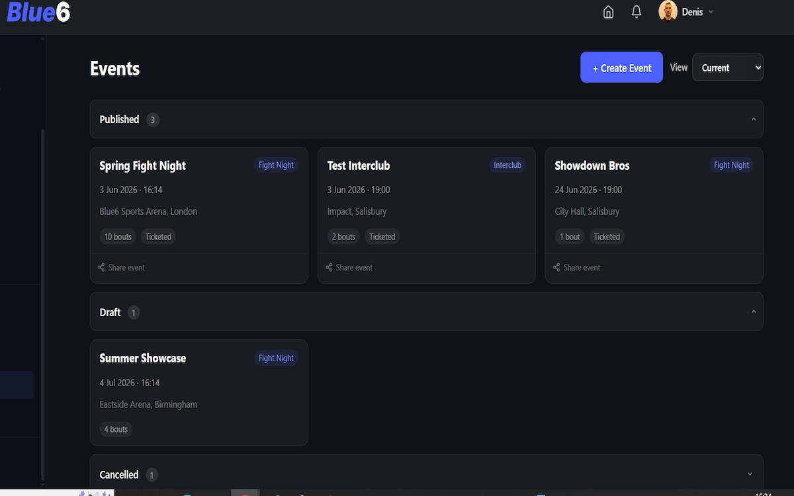This screenshot has width=794, height=496.
Task: Select the highlighted sidebar menu item
Action: pos(17,385)
